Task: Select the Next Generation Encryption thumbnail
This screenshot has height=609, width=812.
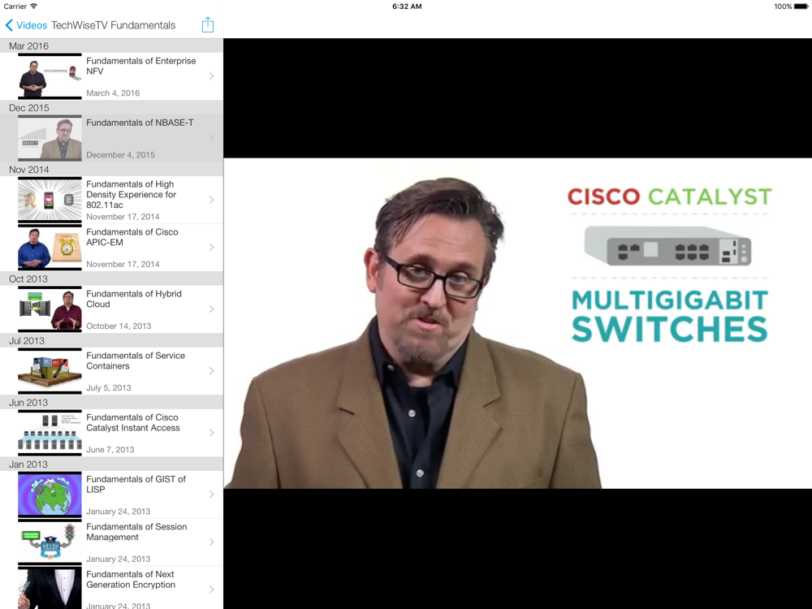Action: 50,588
